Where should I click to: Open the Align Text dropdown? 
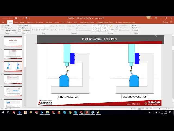tap(80, 28)
